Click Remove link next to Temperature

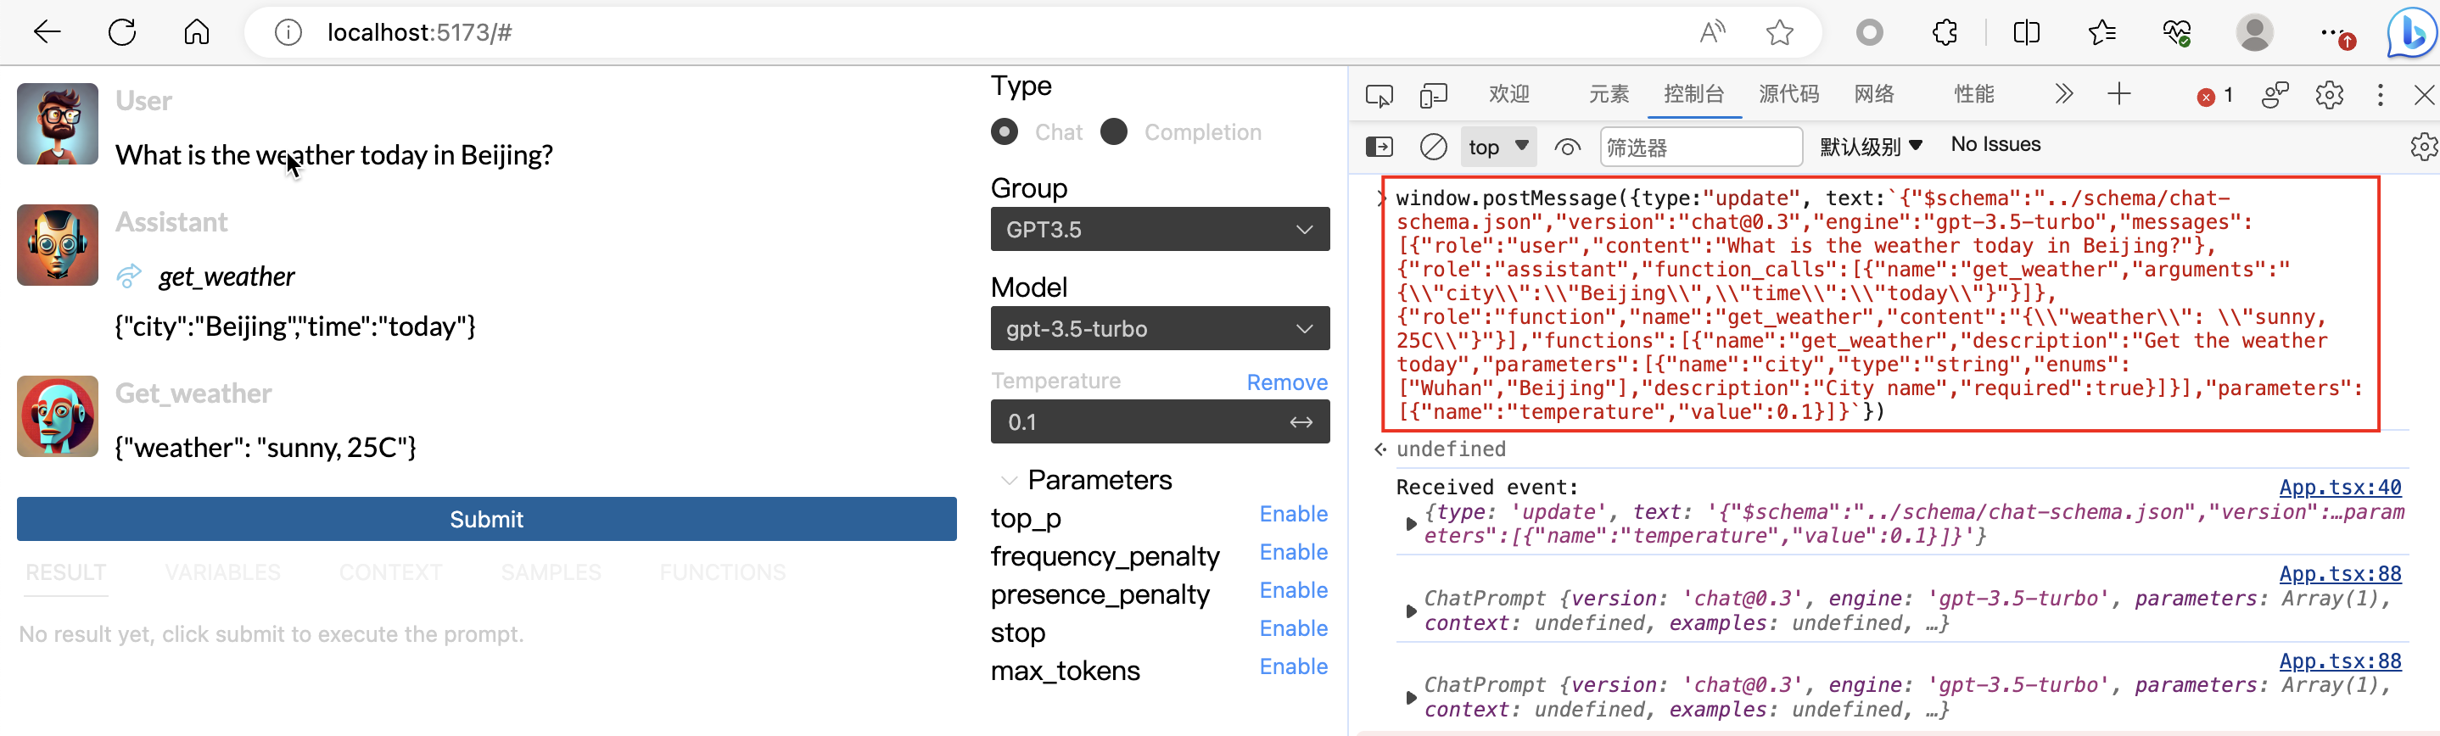[x=1286, y=382]
